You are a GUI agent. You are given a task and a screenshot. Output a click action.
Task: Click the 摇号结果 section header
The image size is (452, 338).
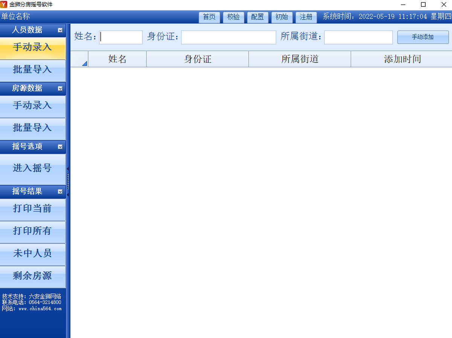pos(33,192)
